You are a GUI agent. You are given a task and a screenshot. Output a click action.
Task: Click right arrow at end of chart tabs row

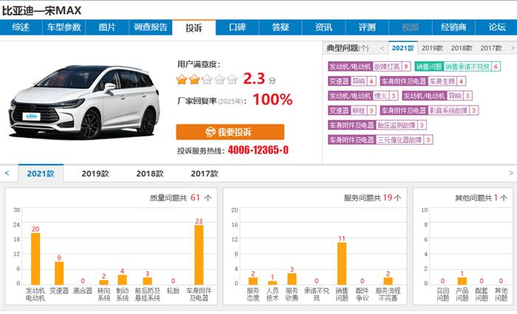tap(510, 173)
